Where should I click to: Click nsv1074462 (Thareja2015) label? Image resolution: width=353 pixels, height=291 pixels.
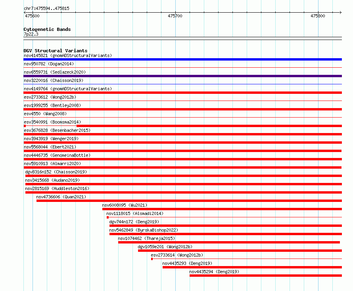146,238
